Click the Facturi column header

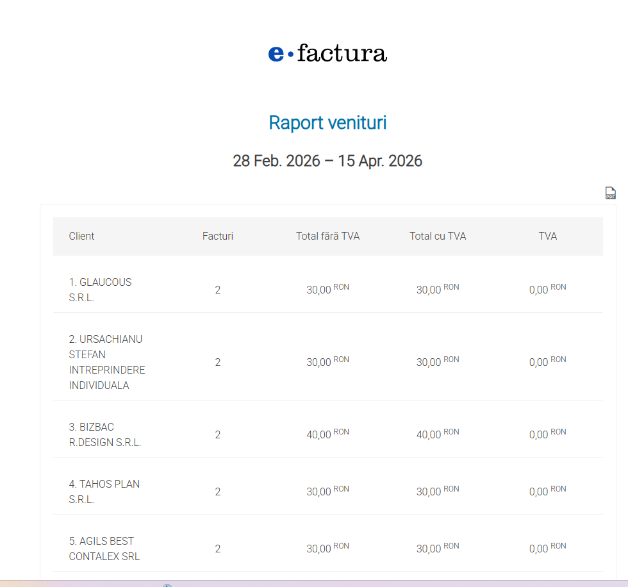pyautogui.click(x=218, y=236)
